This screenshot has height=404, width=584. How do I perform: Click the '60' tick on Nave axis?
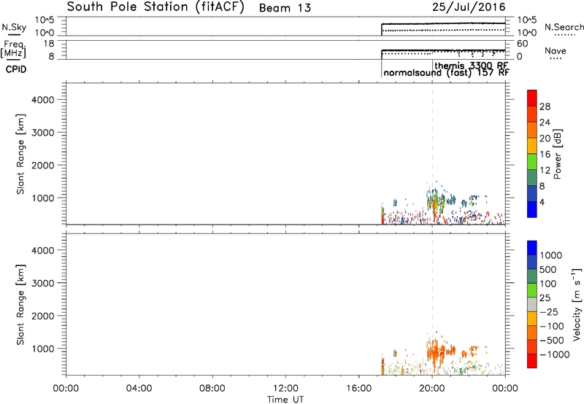pyautogui.click(x=522, y=44)
